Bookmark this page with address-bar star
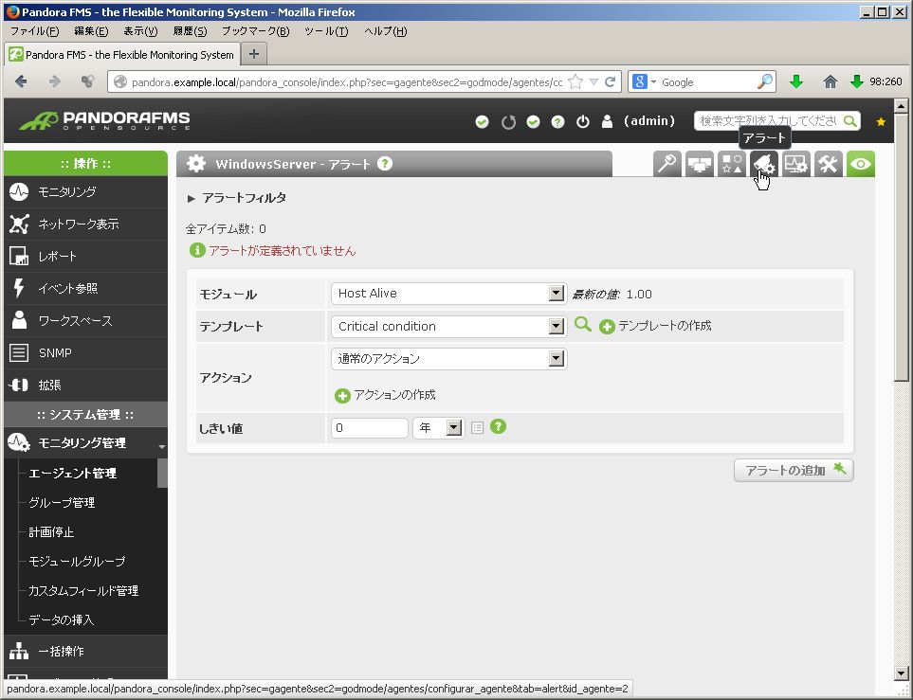This screenshot has height=700, width=913. [x=575, y=82]
